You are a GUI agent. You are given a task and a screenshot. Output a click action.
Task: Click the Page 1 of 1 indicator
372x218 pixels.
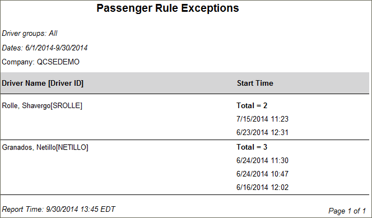click(347, 211)
